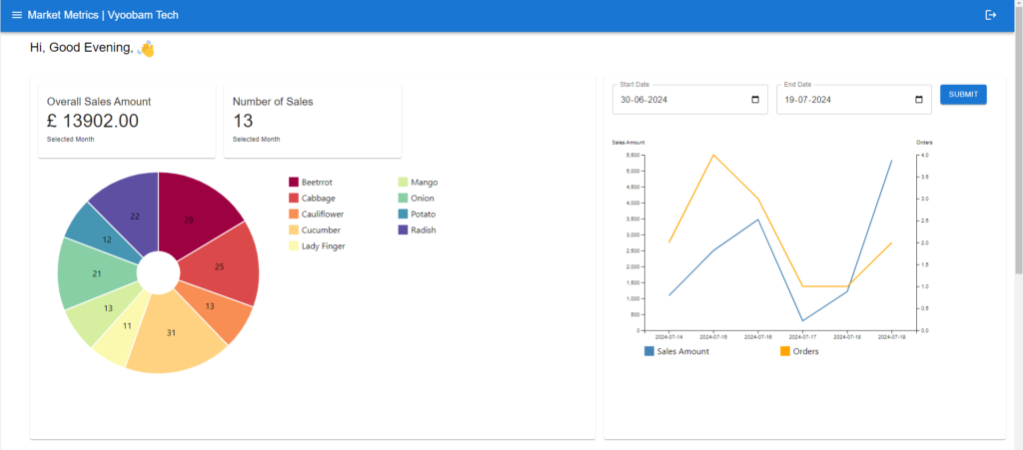Select the Cauliflower legend swatch

(x=294, y=214)
